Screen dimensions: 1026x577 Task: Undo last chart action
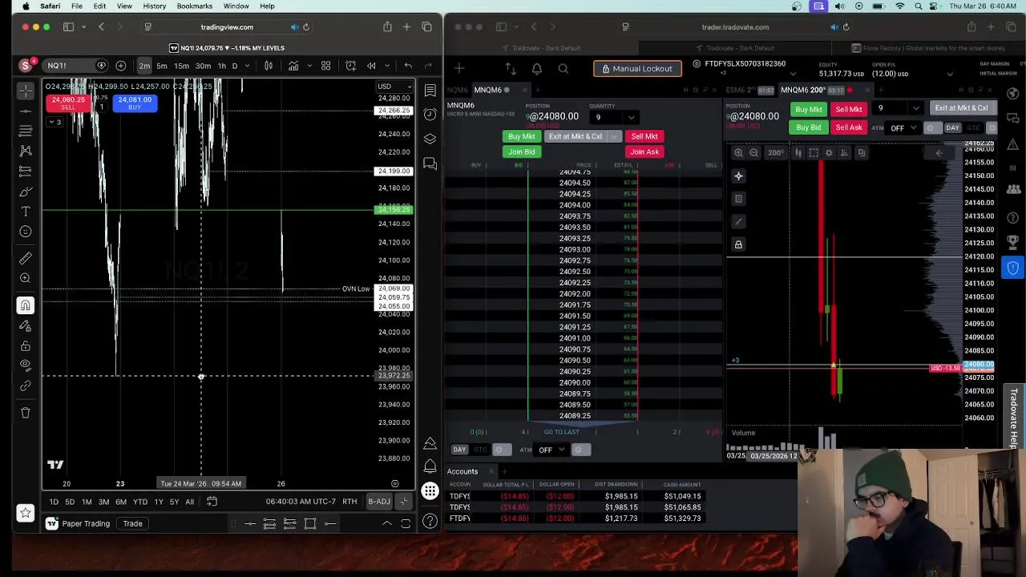coord(408,66)
